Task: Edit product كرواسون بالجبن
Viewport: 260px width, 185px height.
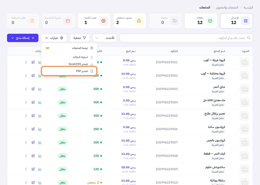Action: pos(33,142)
